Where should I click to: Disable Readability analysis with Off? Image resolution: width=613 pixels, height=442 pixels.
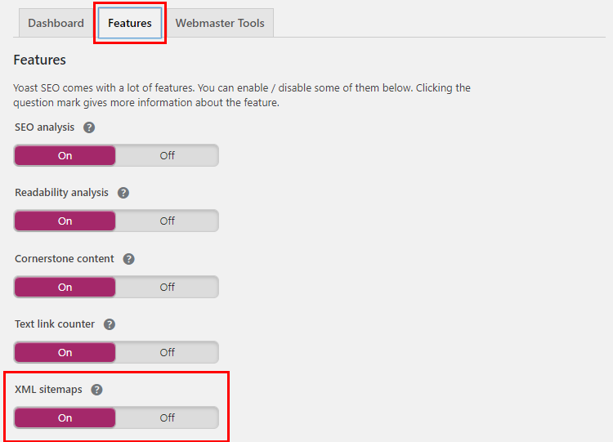[167, 221]
